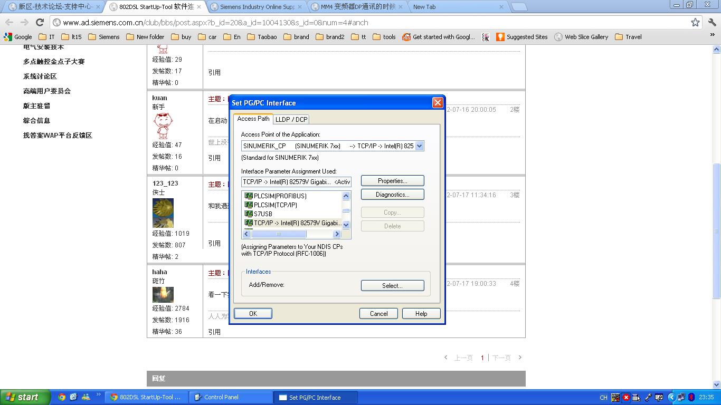Cancel the Set PG/PC Interface dialog
Viewport: 721px width, 405px height.
point(378,313)
